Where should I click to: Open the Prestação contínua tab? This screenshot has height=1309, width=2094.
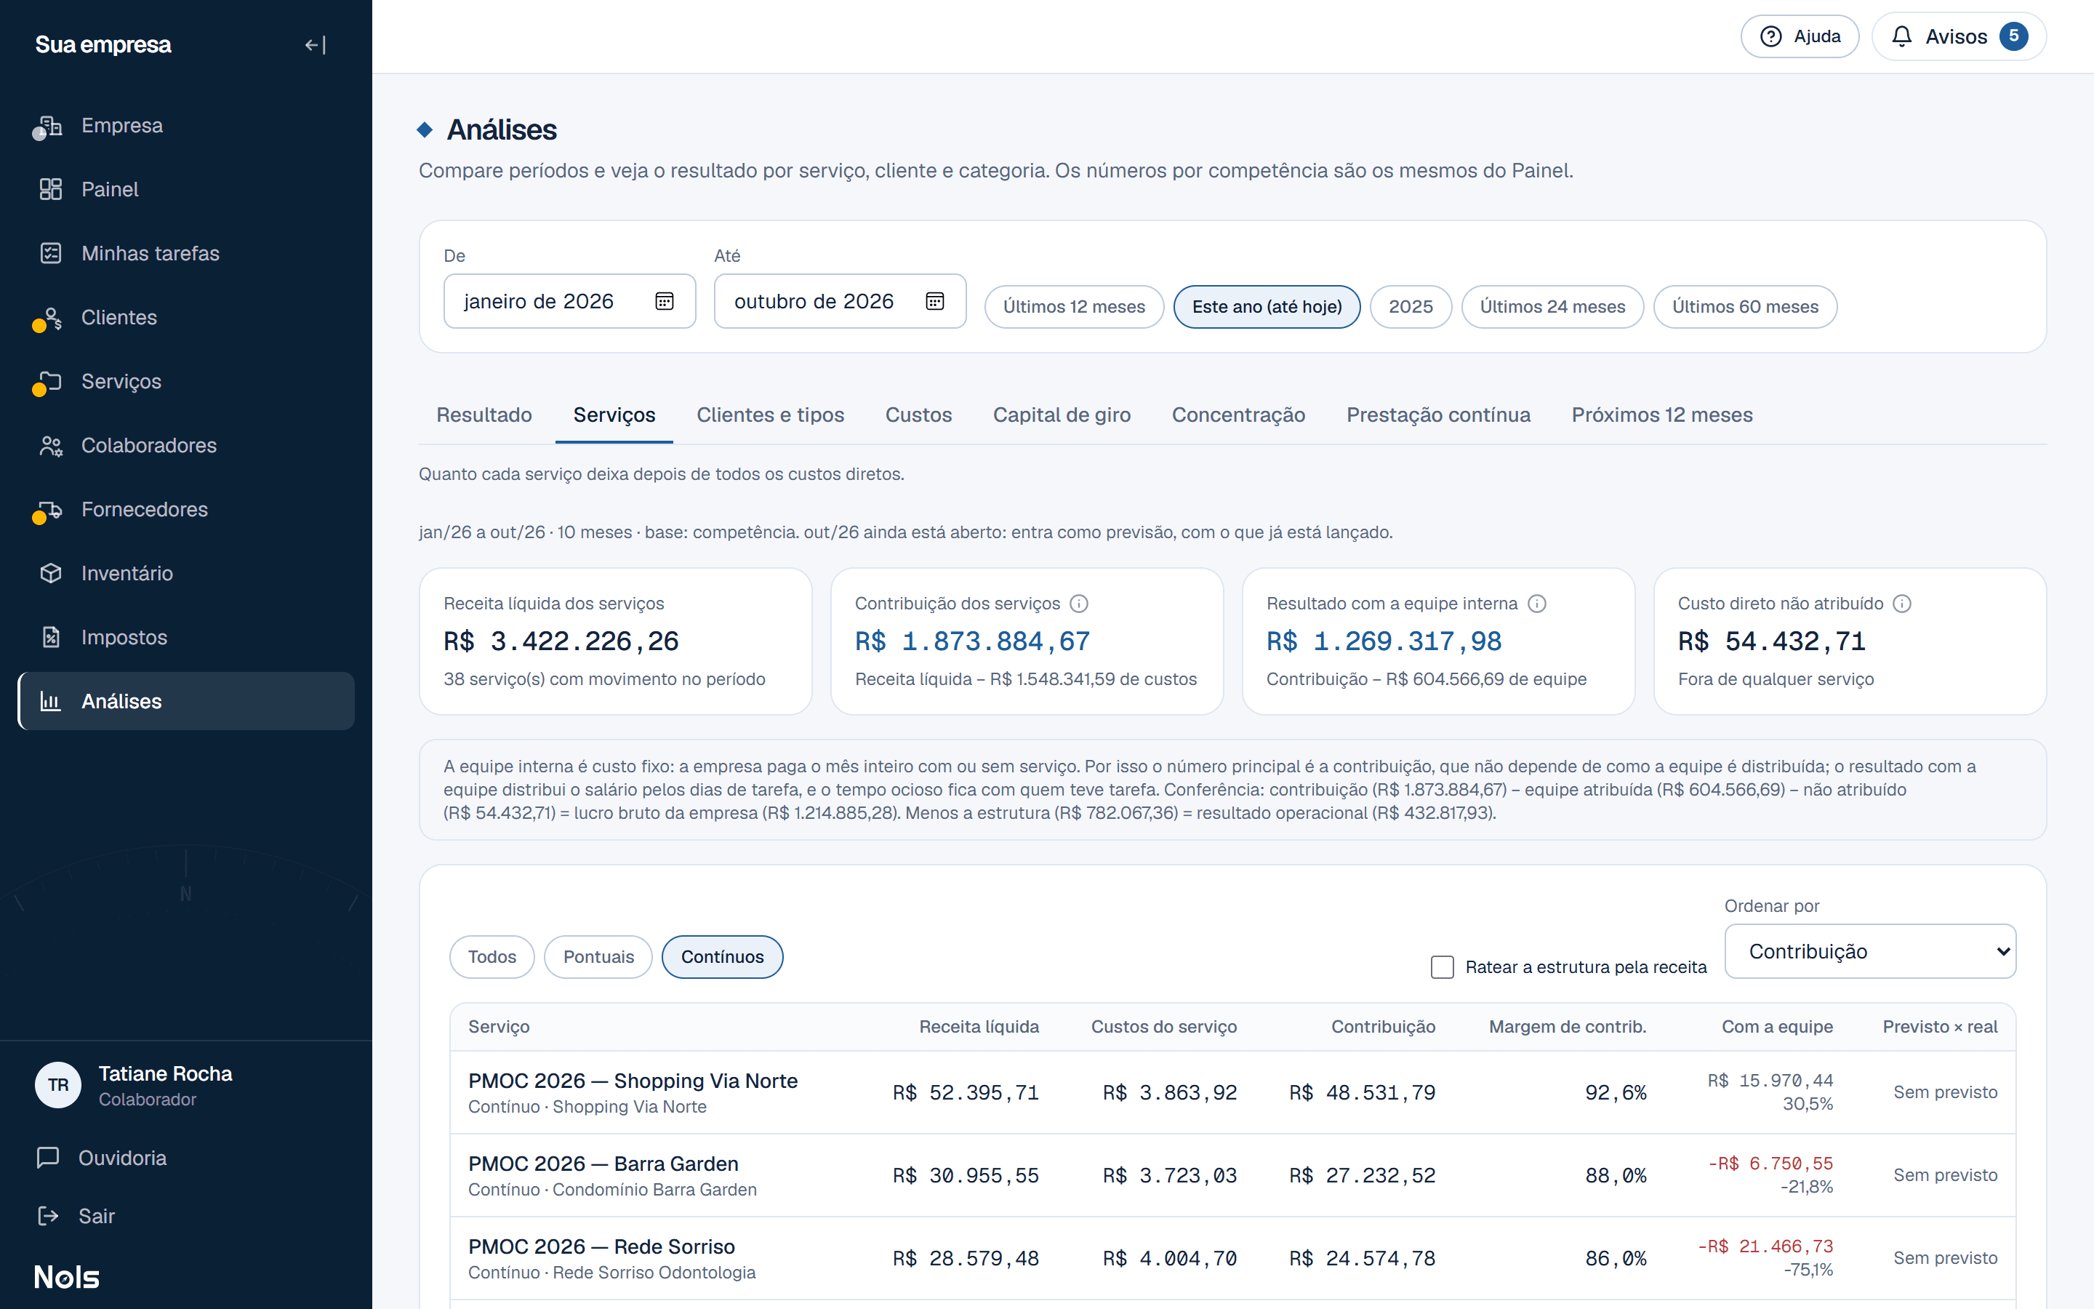pyautogui.click(x=1438, y=415)
